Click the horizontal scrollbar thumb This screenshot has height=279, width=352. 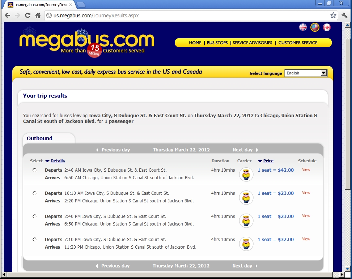[170, 274]
